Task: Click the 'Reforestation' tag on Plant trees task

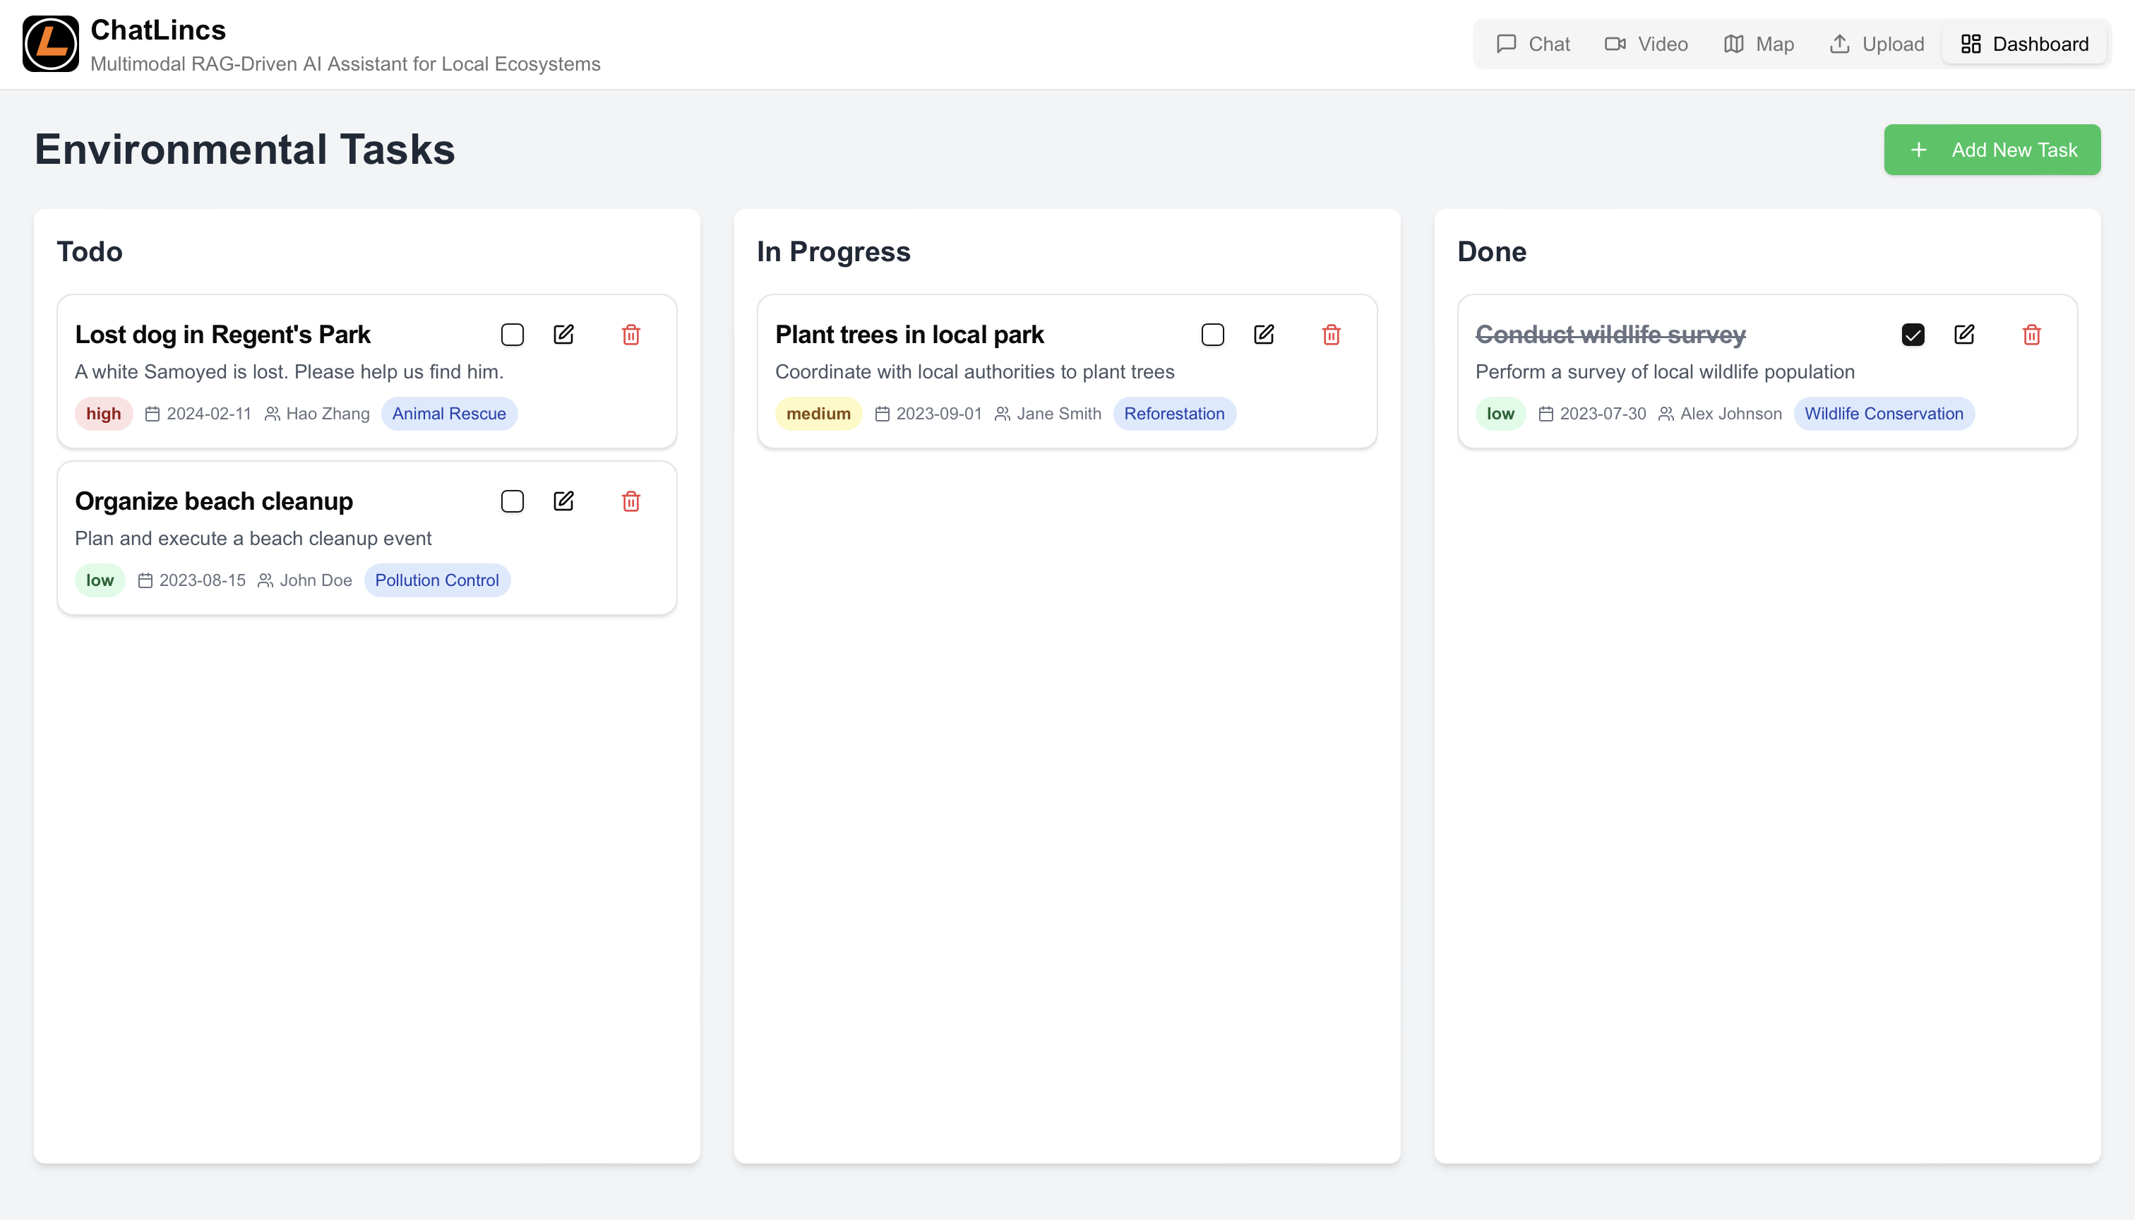Action: click(x=1174, y=413)
